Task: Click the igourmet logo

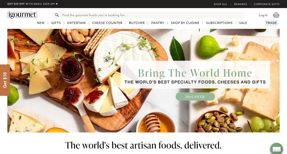Action: (22, 15)
